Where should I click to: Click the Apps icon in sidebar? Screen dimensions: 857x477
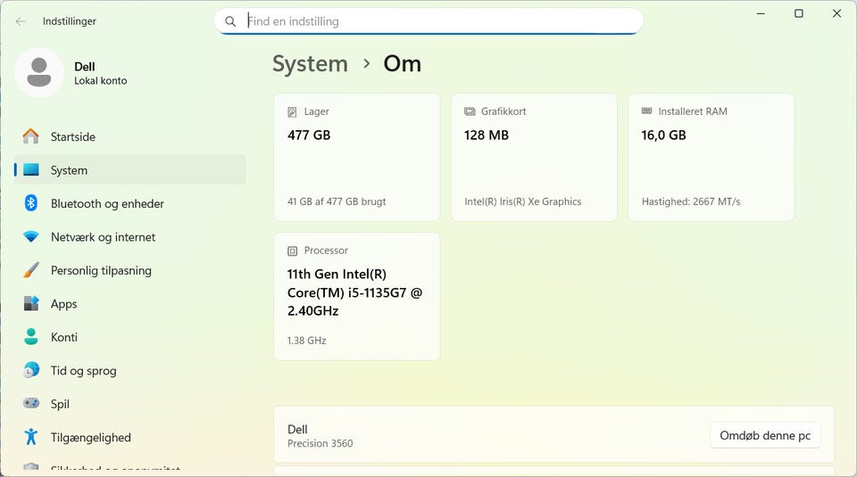pyautogui.click(x=31, y=304)
